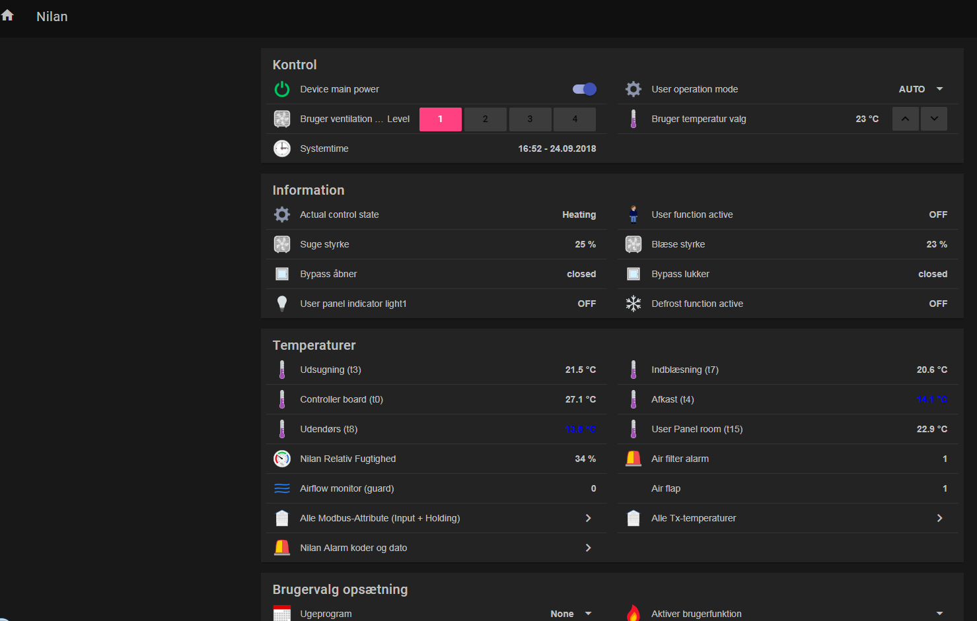Click the Nilan Relativ Fugtighed gauge icon
977x621 pixels.
coord(282,459)
